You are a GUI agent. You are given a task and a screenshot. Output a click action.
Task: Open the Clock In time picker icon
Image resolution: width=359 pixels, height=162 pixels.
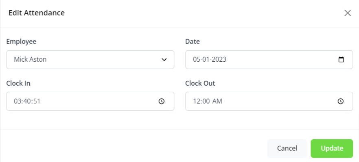point(162,101)
